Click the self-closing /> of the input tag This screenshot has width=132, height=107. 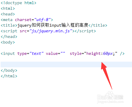point(122,54)
